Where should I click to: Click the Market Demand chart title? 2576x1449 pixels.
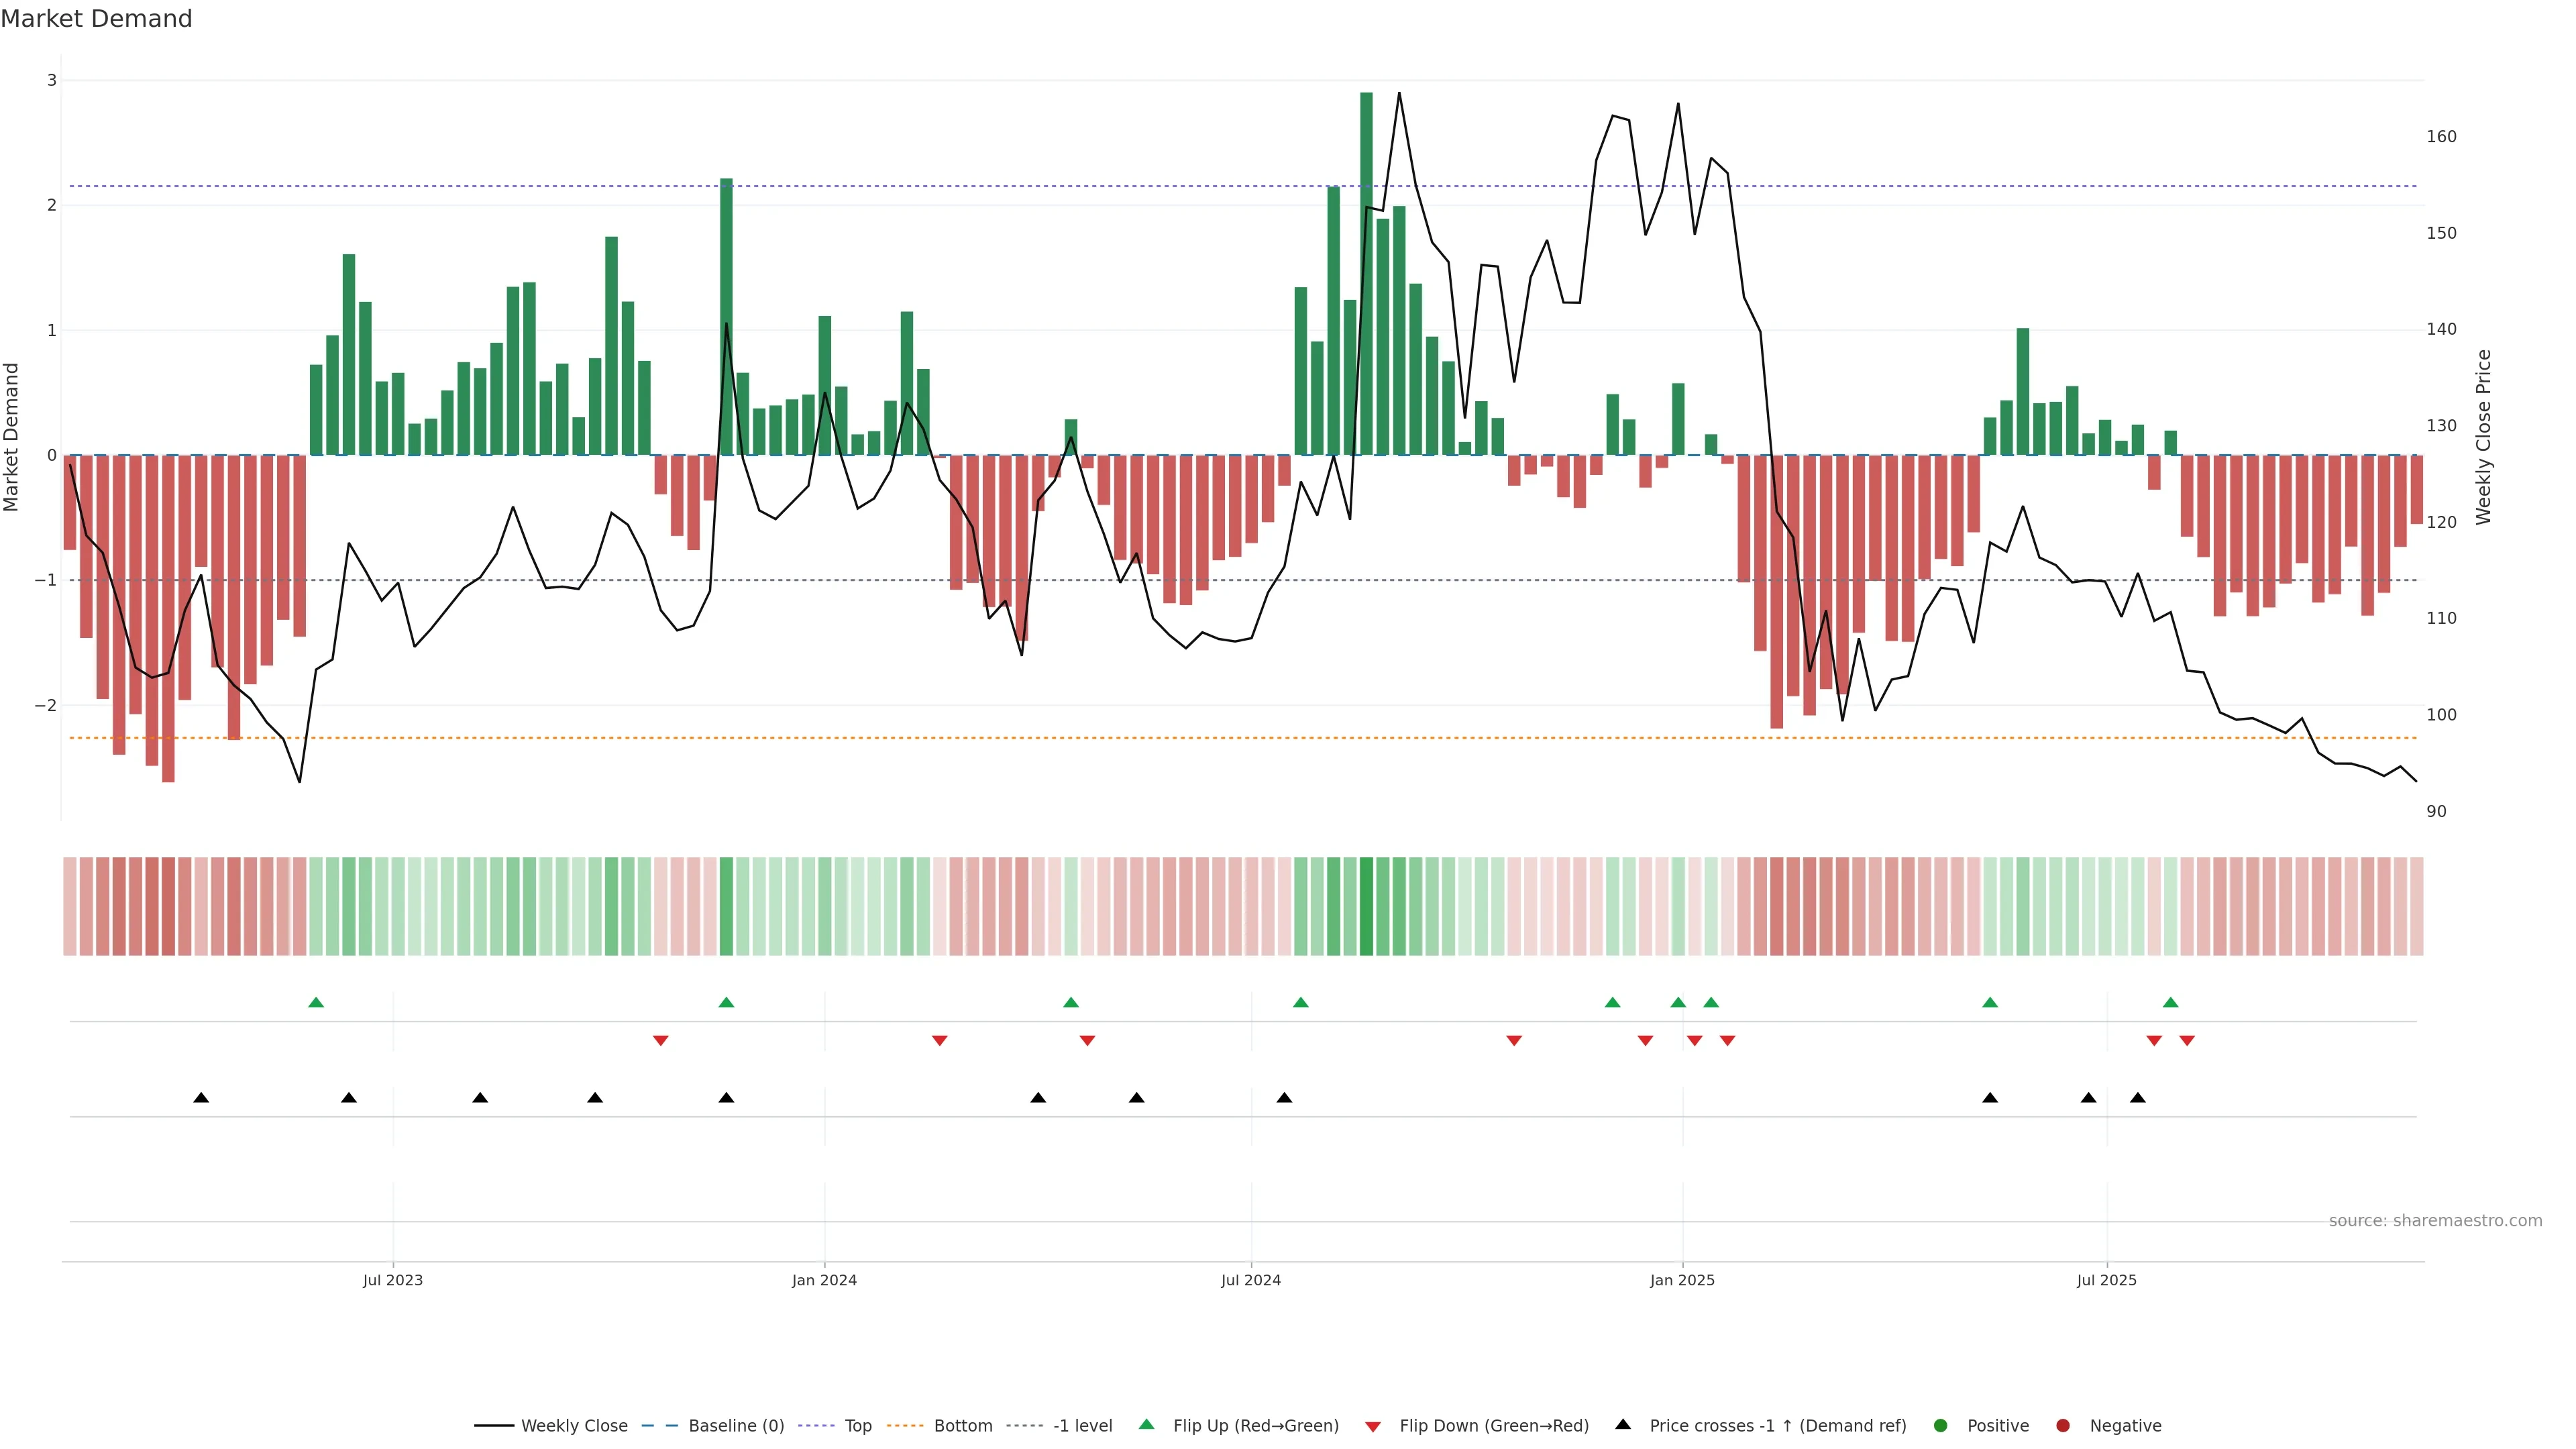tap(96, 19)
